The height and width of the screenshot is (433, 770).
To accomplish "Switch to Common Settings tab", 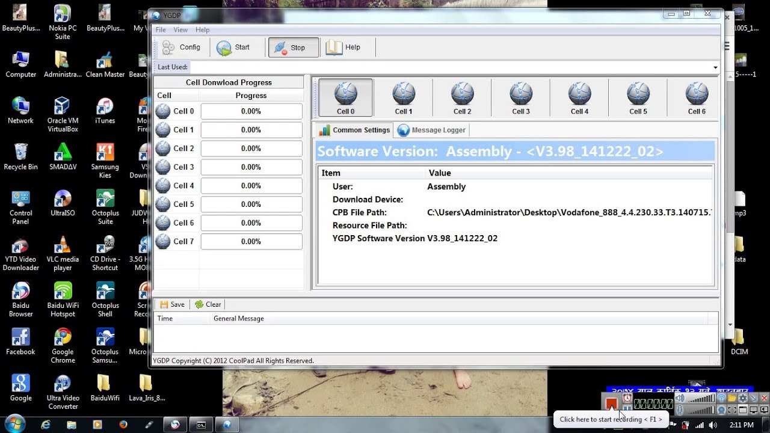I will click(x=354, y=130).
